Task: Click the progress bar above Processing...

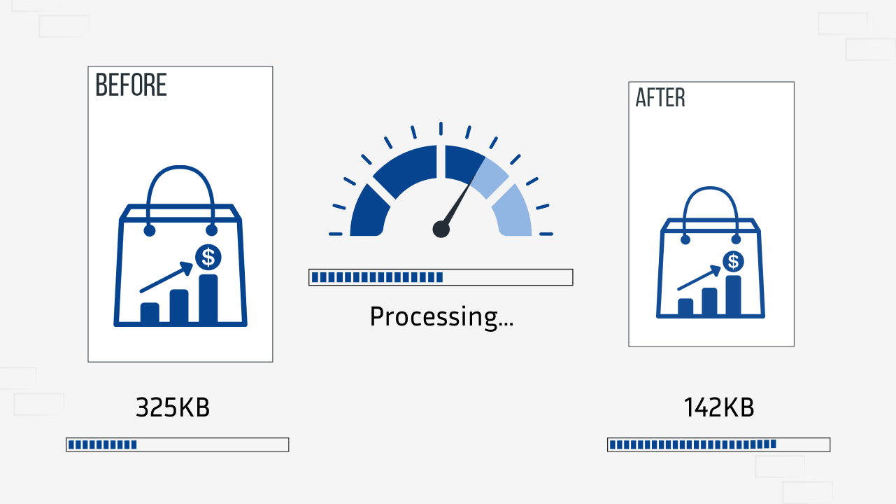Action: pyautogui.click(x=441, y=277)
